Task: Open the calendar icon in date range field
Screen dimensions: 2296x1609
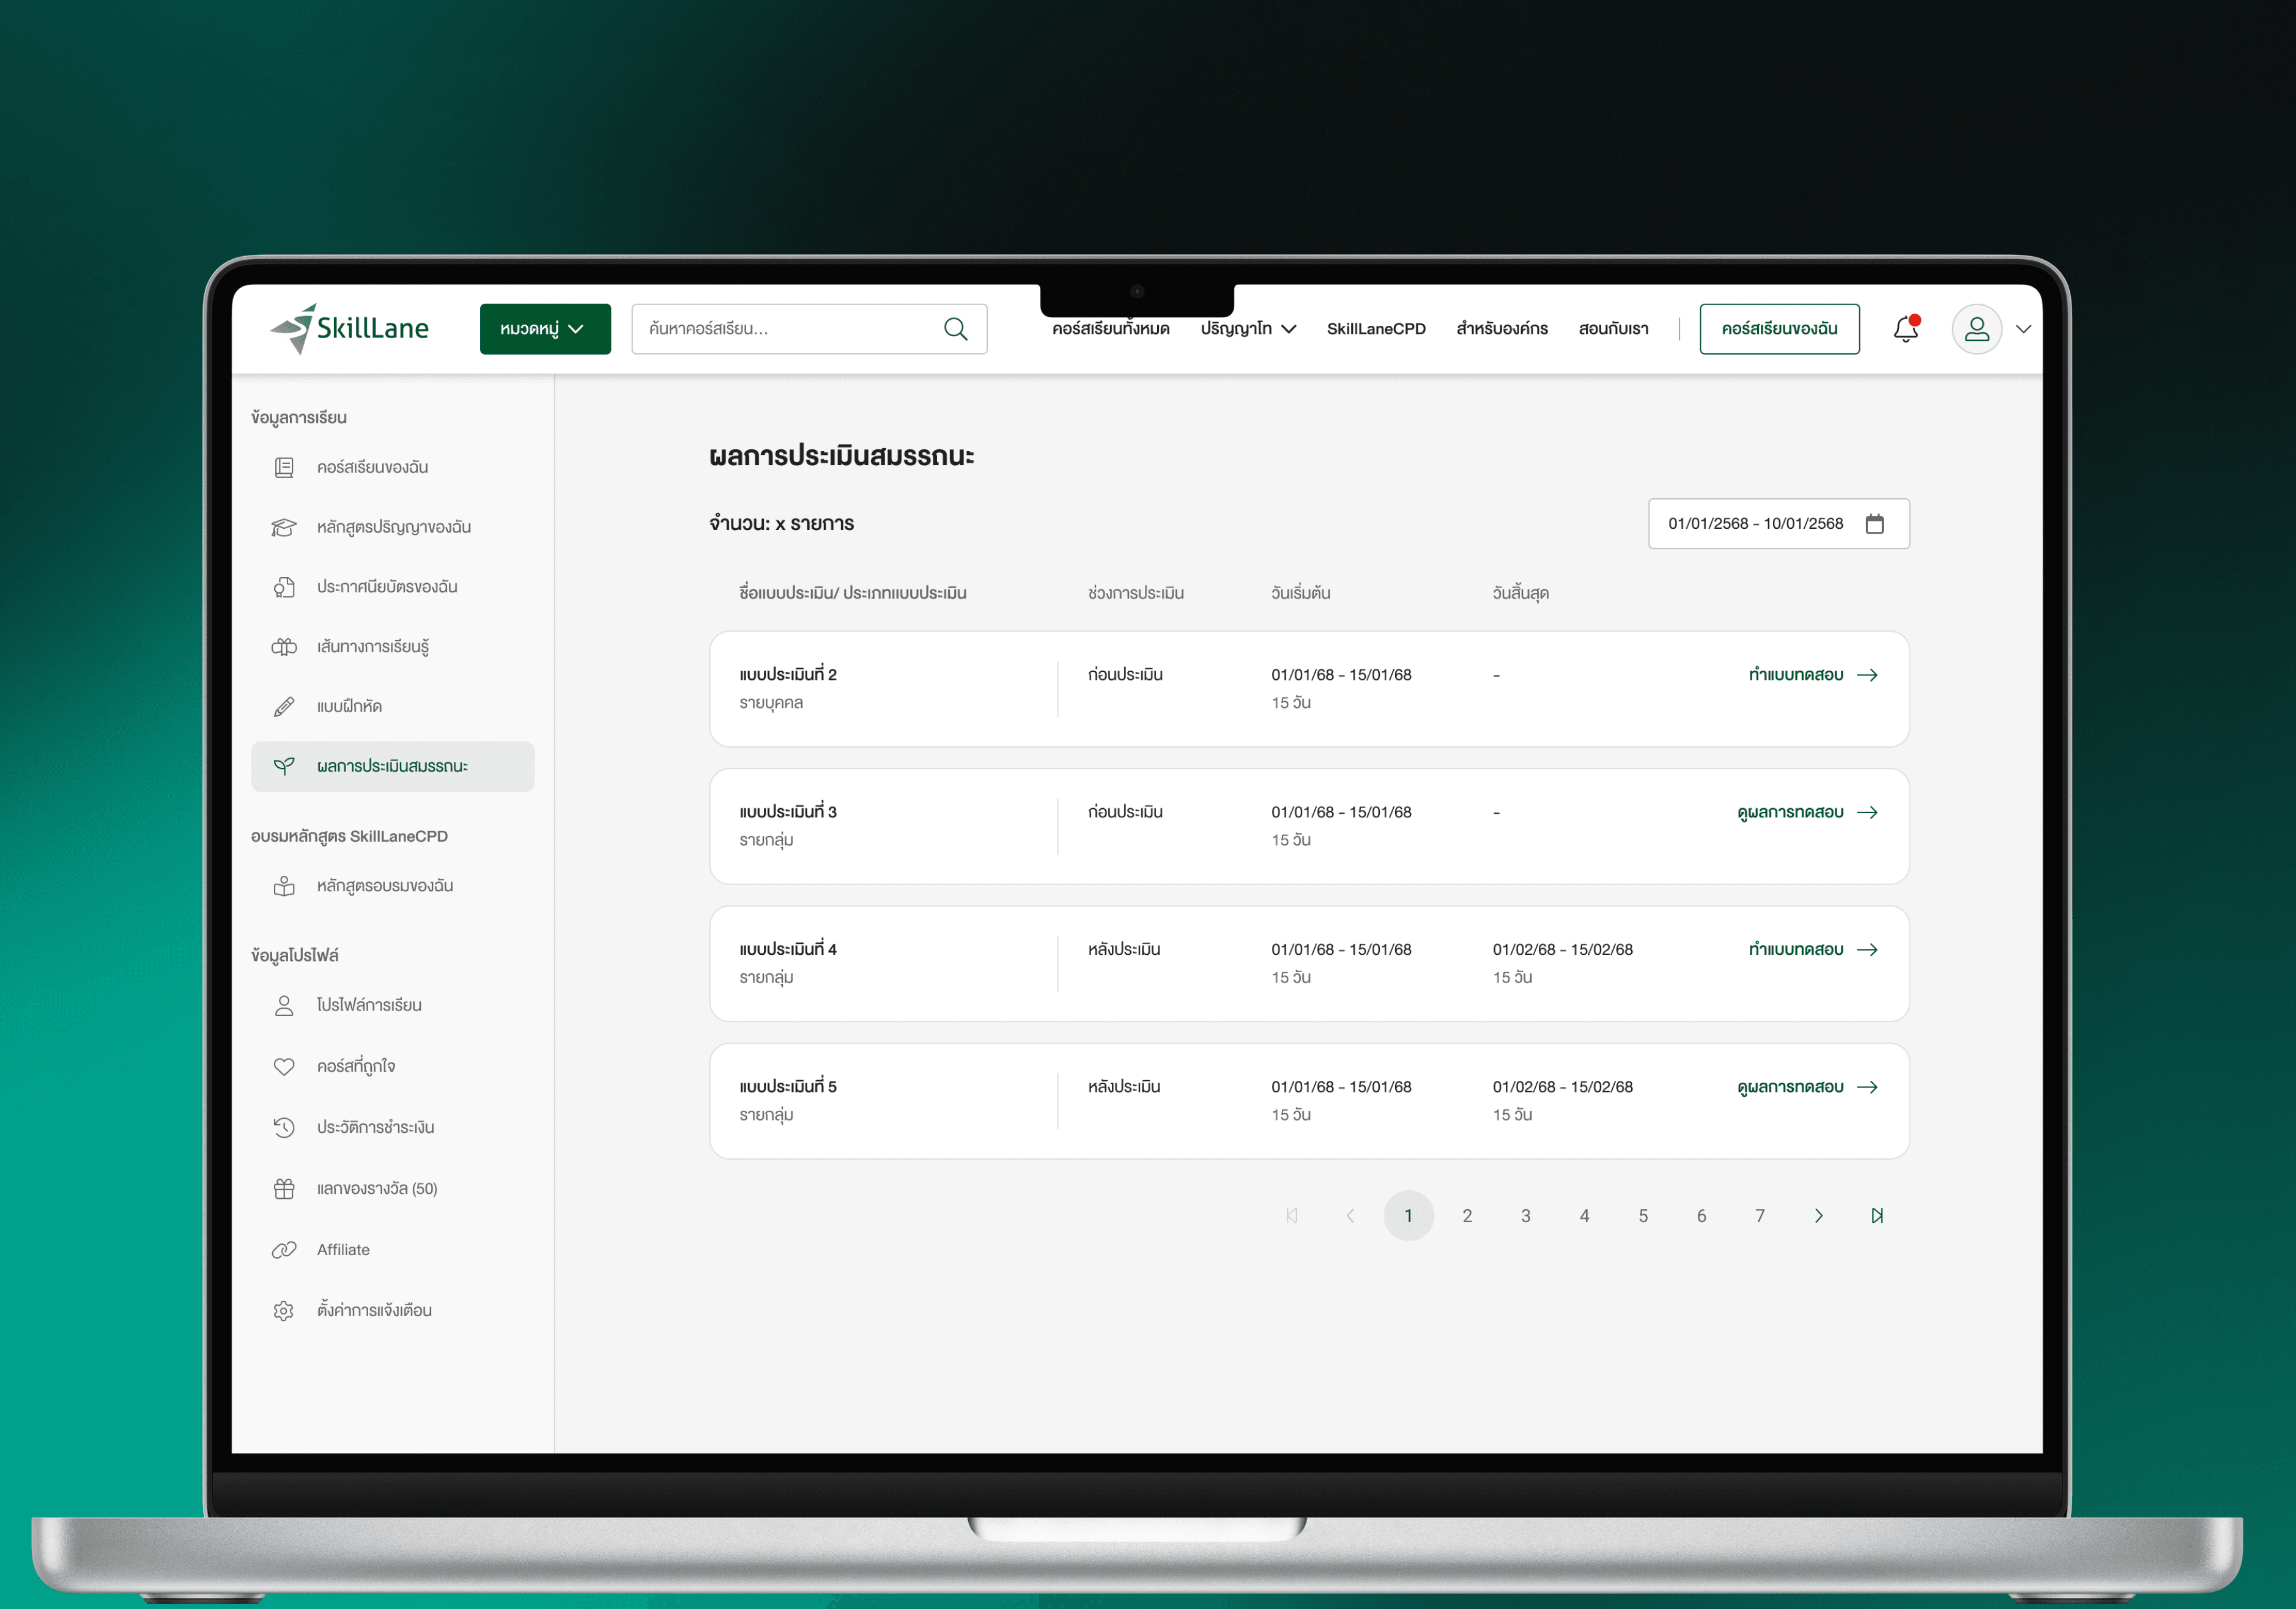Action: click(1874, 524)
